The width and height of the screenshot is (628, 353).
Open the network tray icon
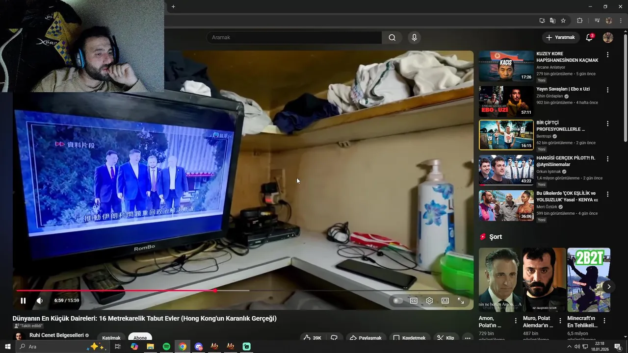click(x=585, y=347)
